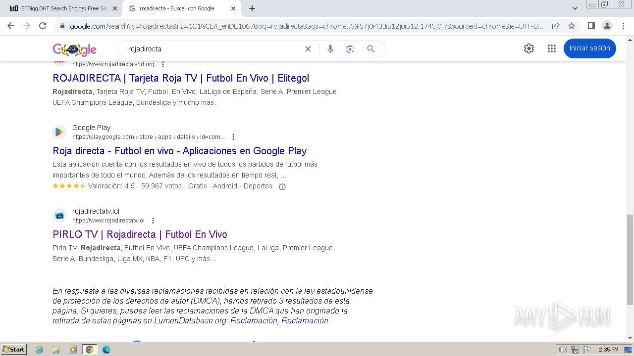The image size is (634, 356).
Task: Search by image with Google Lens icon
Action: 350,49
